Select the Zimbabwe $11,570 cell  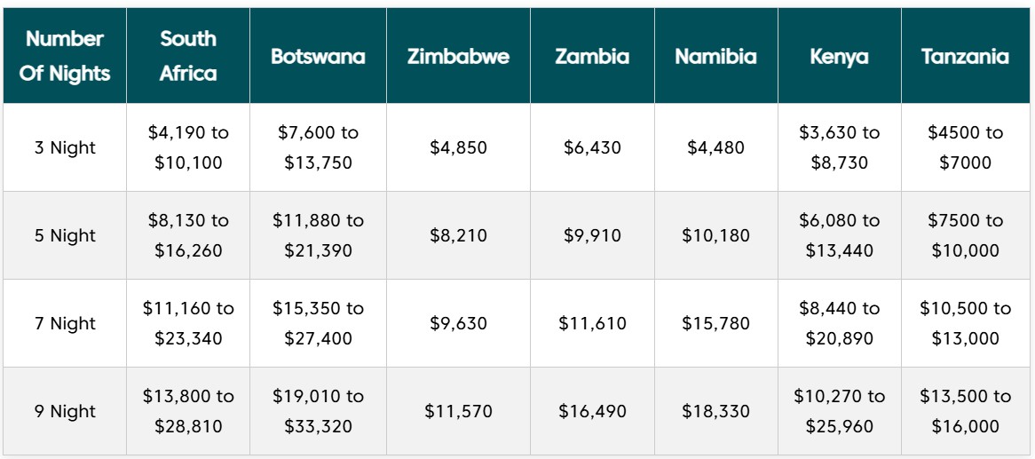click(458, 411)
